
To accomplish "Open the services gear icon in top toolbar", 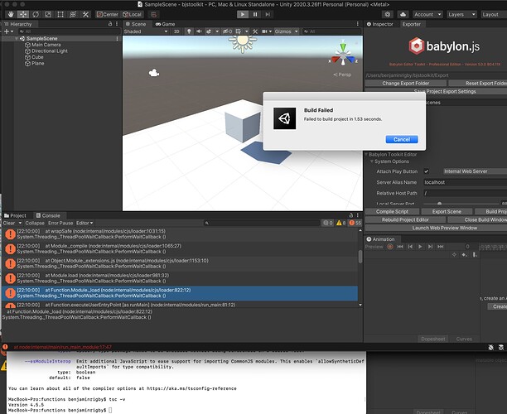I will pyautogui.click(x=388, y=14).
